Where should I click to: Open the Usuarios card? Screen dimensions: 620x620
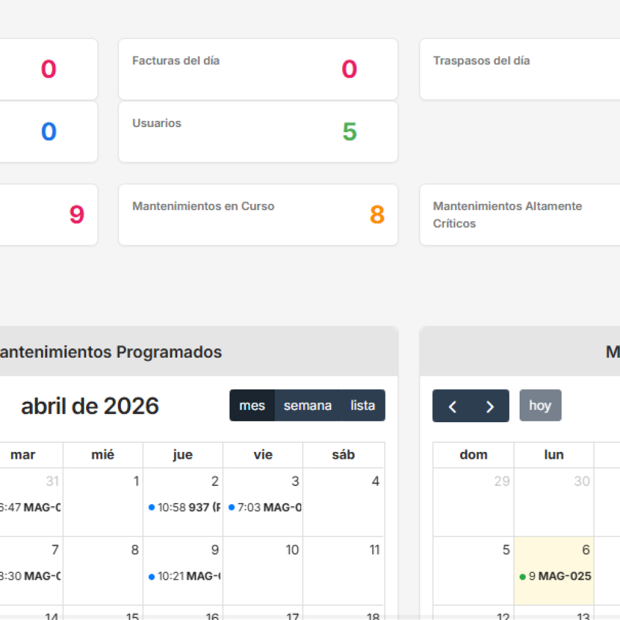pyautogui.click(x=258, y=131)
